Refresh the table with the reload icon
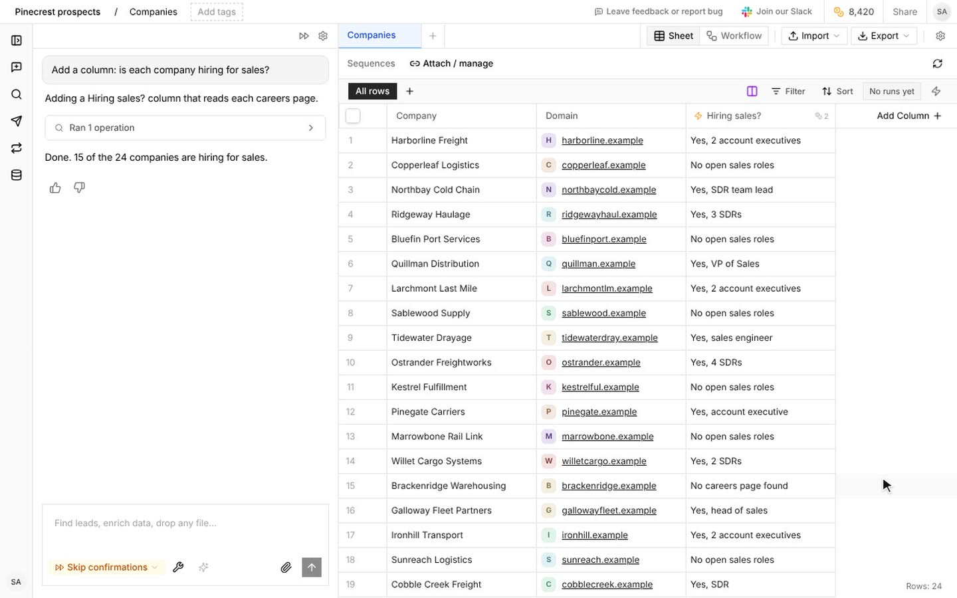This screenshot has height=598, width=957. click(x=938, y=64)
